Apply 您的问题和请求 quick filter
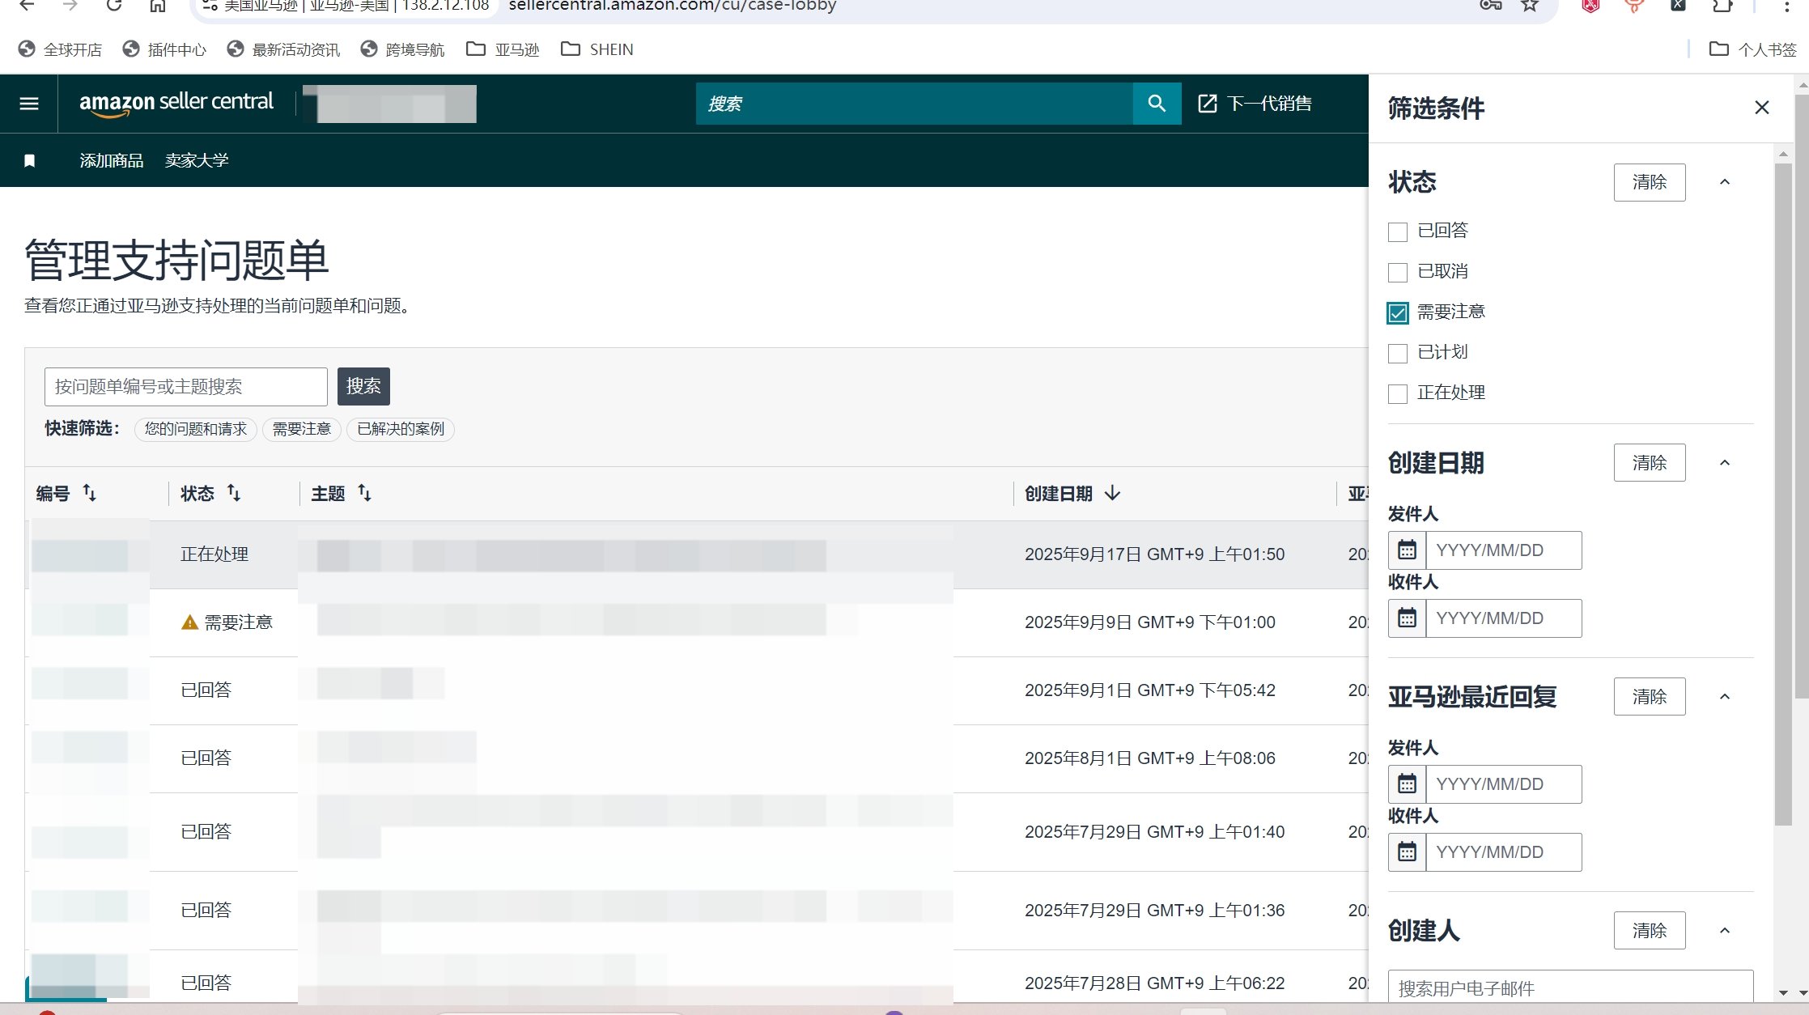 click(x=196, y=429)
